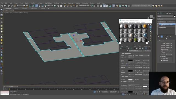Toggle Wrap Texture checkbox

coord(161,50)
